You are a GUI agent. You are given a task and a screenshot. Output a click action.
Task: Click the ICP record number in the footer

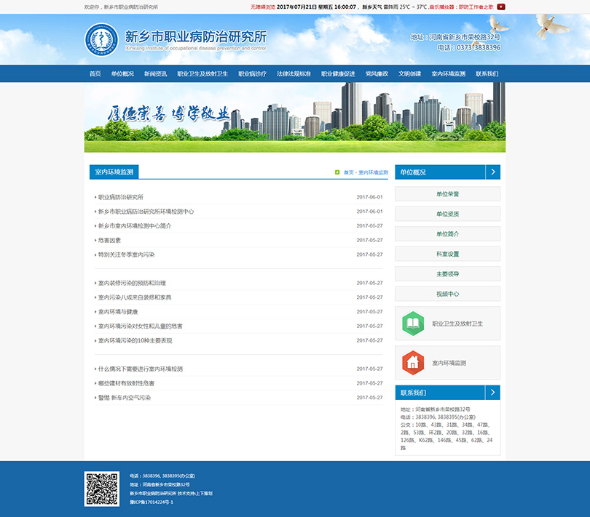pyautogui.click(x=152, y=502)
